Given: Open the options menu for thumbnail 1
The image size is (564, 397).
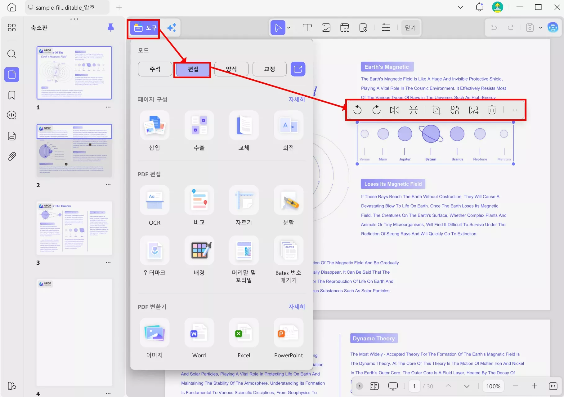Looking at the screenshot, I should (108, 107).
